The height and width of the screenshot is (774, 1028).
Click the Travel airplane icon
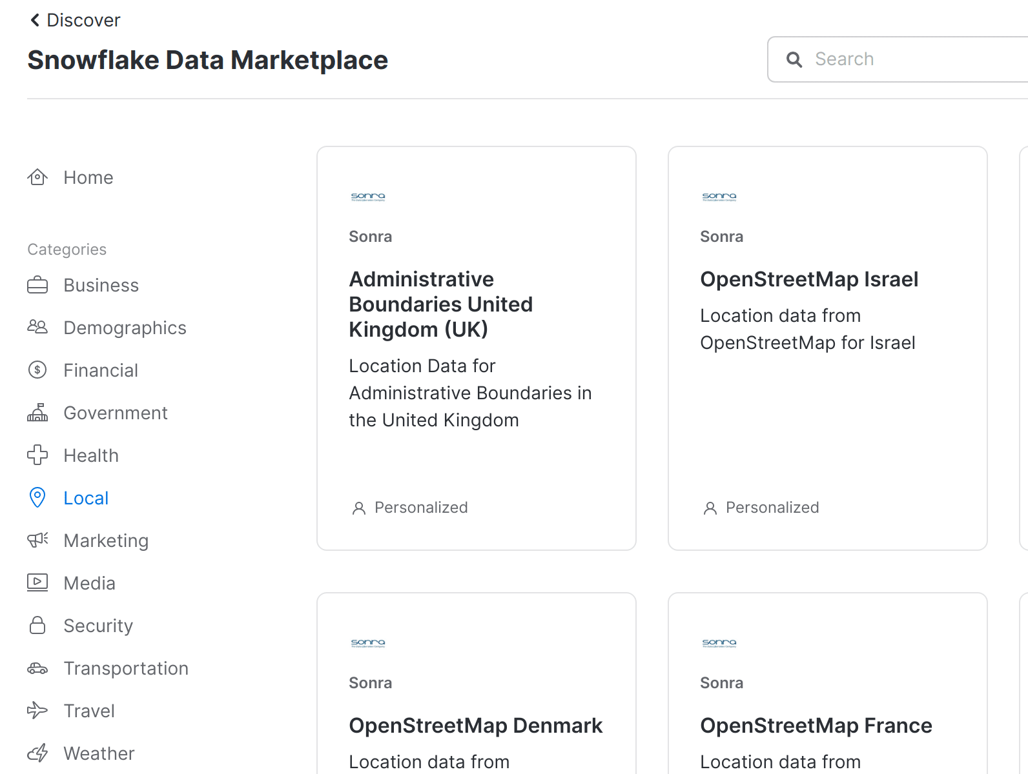coord(37,711)
